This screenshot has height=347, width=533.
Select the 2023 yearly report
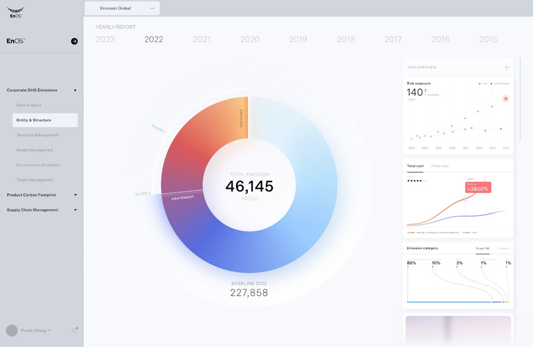(105, 39)
